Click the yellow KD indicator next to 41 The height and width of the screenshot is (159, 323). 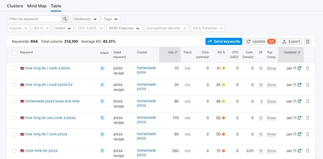tap(223, 68)
